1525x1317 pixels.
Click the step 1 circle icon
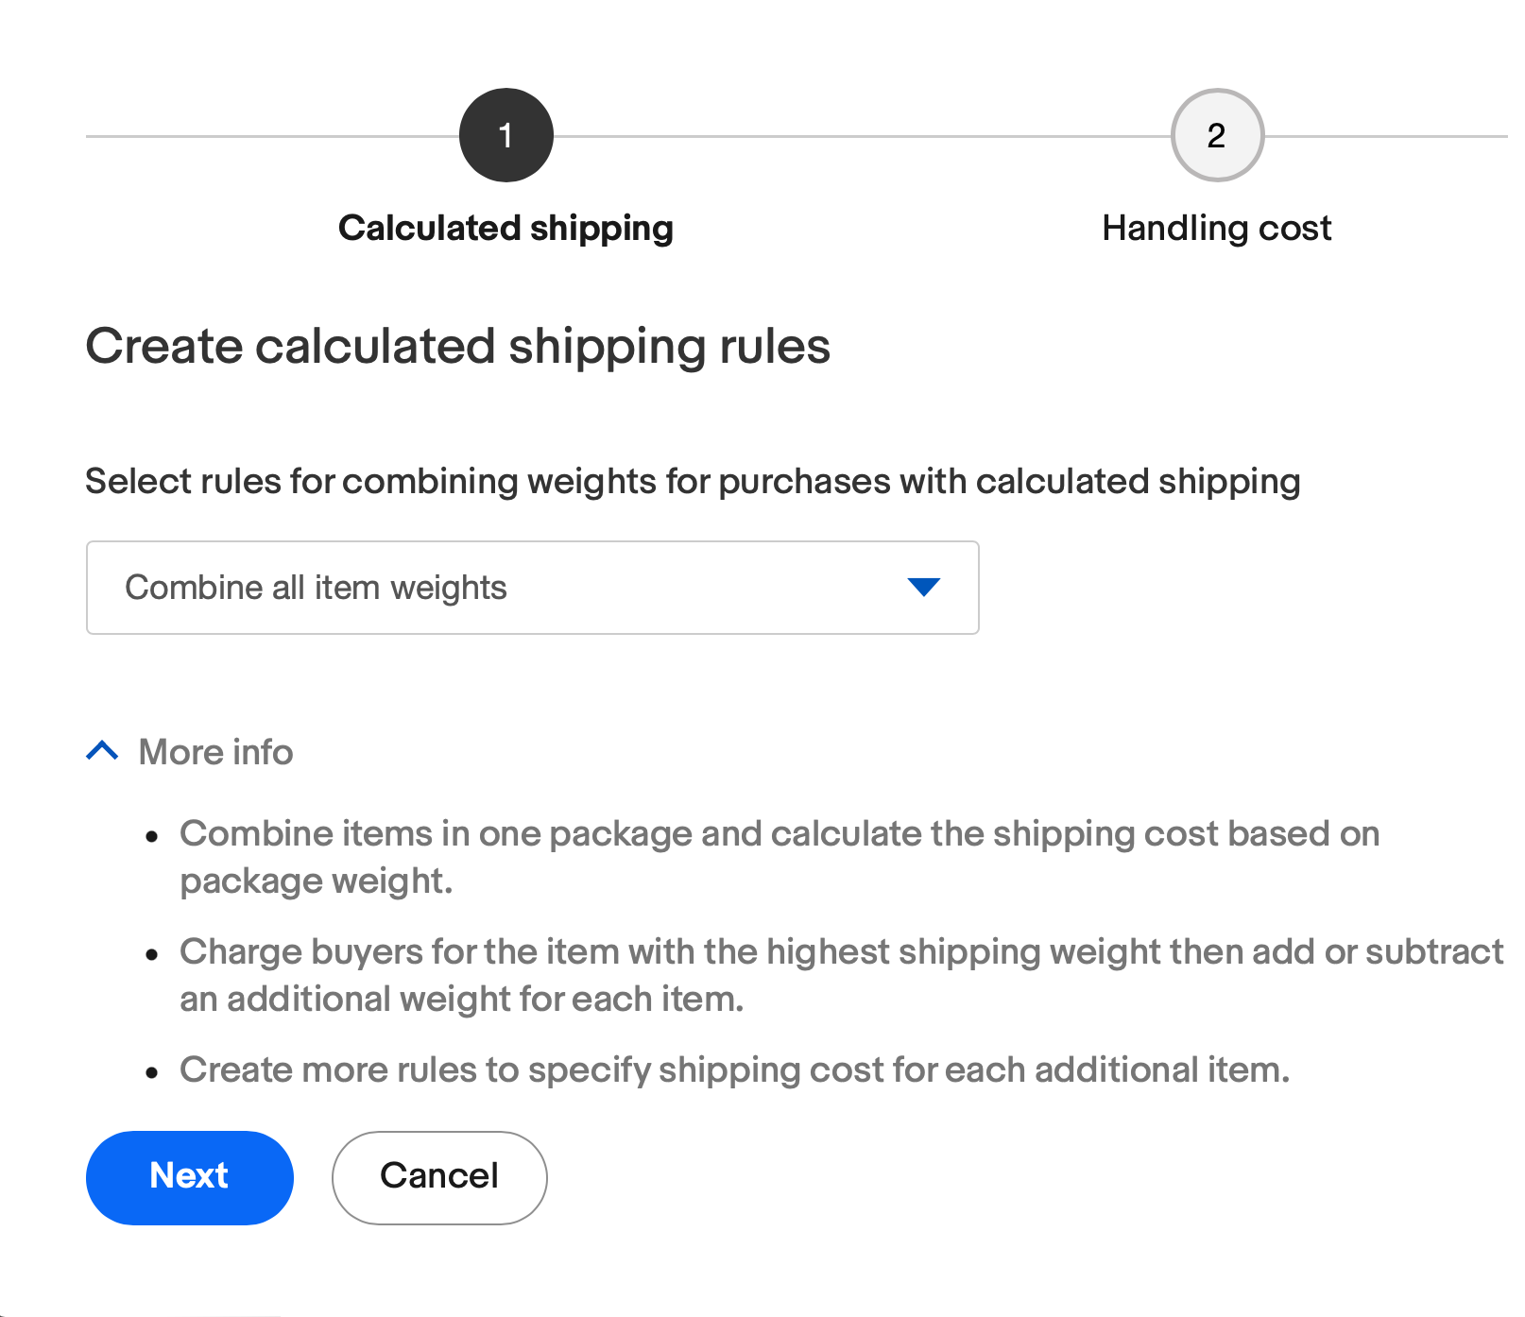coord(505,135)
